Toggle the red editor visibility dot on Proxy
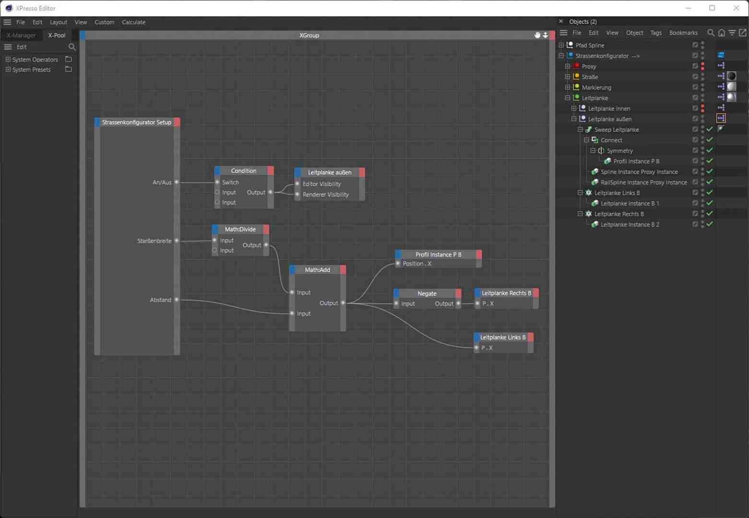This screenshot has width=749, height=518. [702, 64]
